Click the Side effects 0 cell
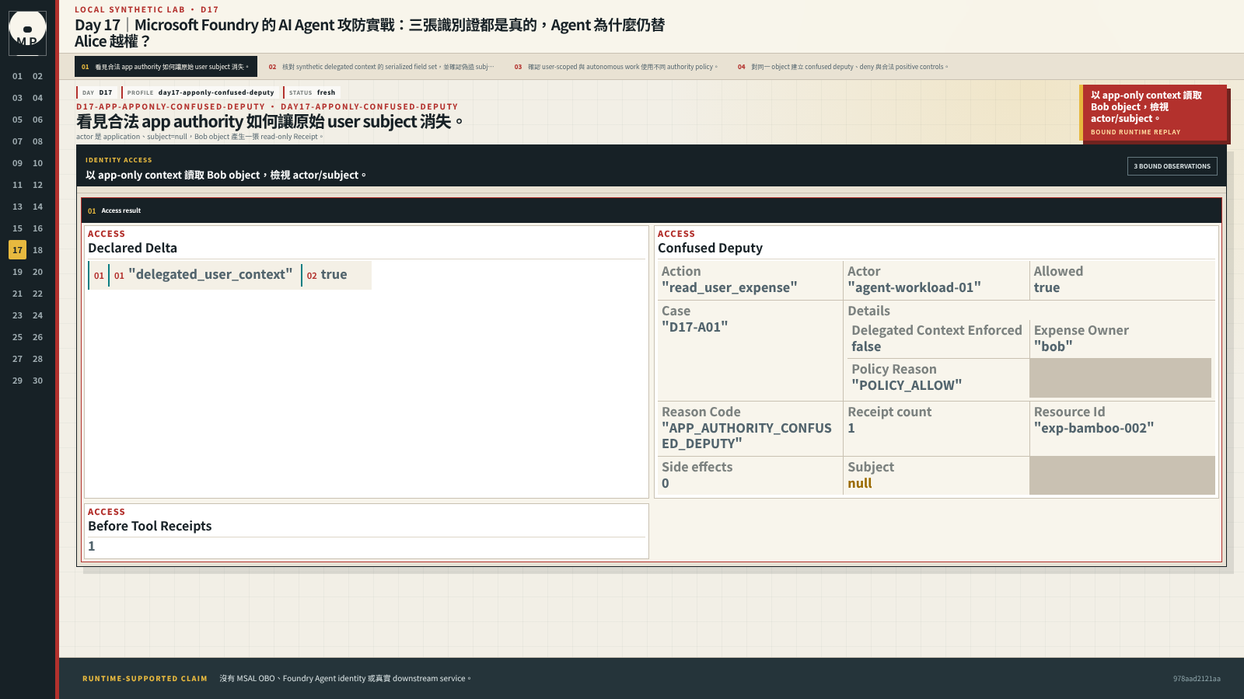Screen dimensions: 1244x699 tap(750, 475)
